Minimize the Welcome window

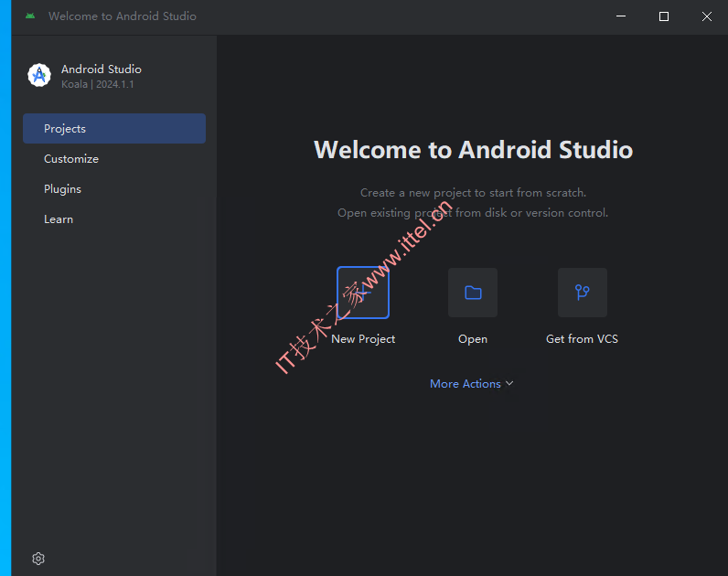[621, 16]
